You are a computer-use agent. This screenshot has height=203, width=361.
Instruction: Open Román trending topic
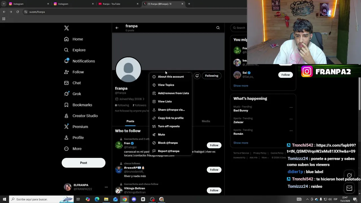[238, 134]
